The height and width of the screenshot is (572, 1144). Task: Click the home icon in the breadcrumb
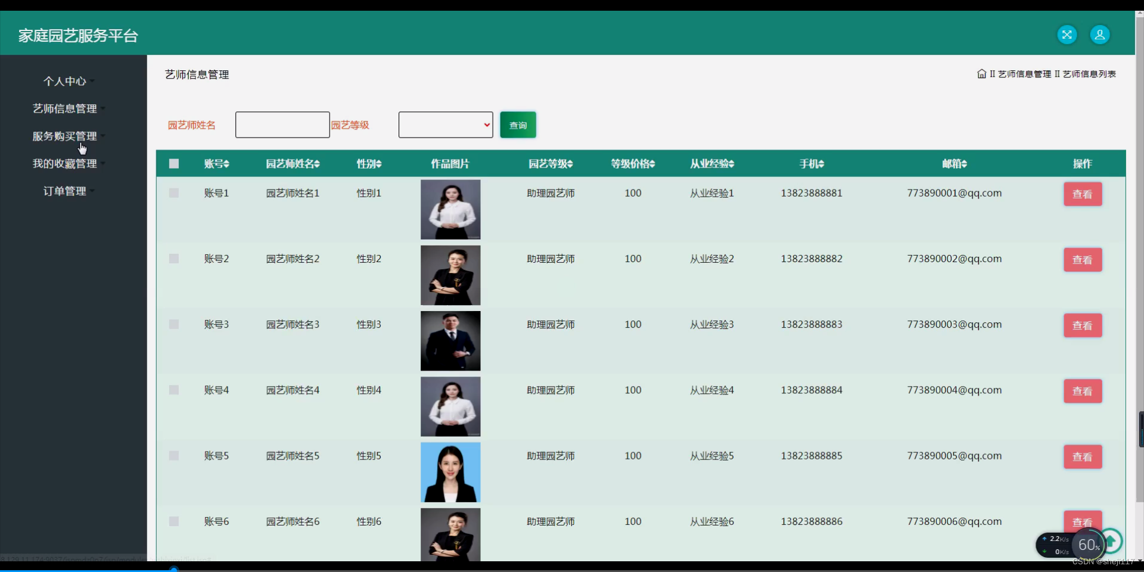(981, 73)
